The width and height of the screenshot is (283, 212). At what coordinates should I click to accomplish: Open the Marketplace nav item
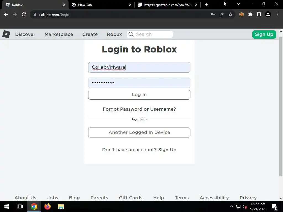click(x=59, y=34)
